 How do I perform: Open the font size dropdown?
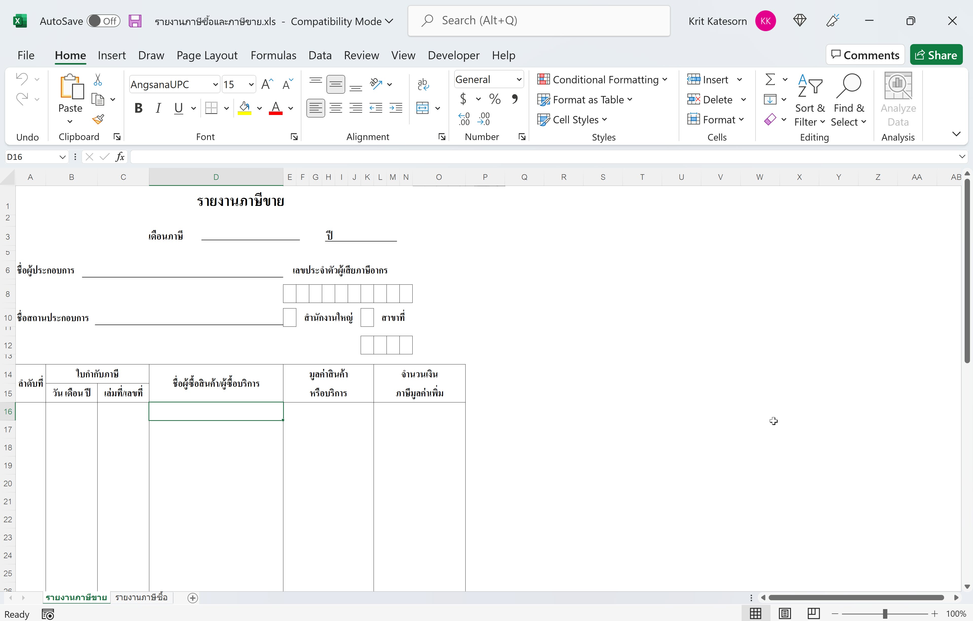251,84
